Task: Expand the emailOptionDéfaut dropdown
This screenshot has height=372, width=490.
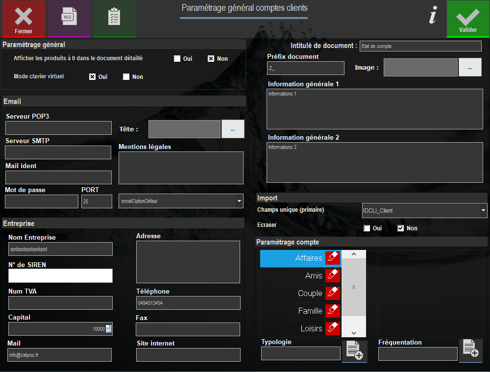Action: [x=240, y=201]
